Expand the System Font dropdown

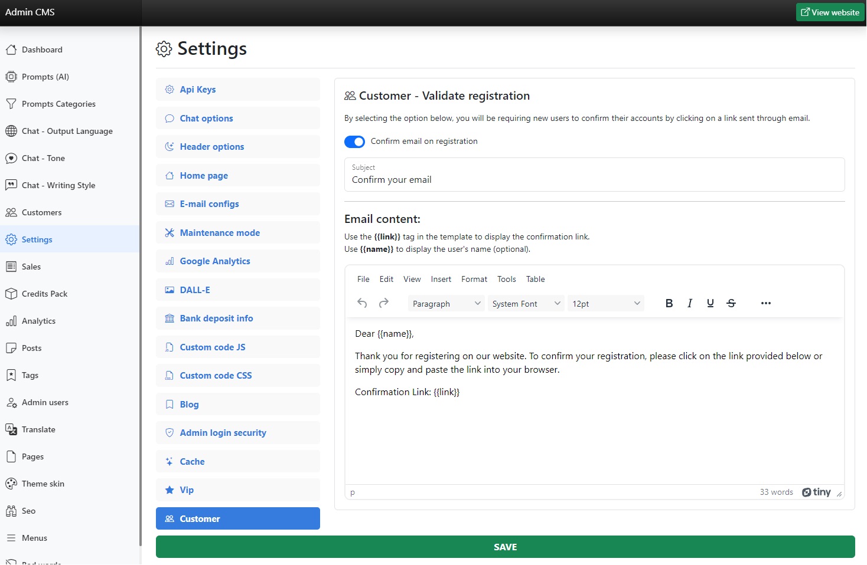(526, 304)
